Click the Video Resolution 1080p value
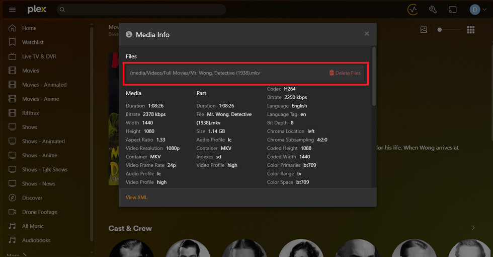The image size is (493, 257). [173, 148]
